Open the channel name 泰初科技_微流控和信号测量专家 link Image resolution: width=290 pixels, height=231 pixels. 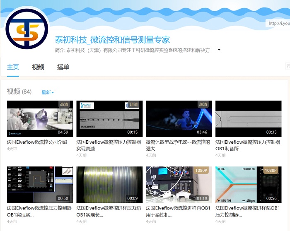click(112, 40)
